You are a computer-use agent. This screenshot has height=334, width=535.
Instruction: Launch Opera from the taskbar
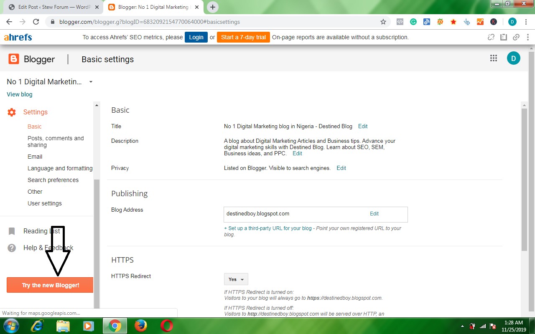[167, 326]
